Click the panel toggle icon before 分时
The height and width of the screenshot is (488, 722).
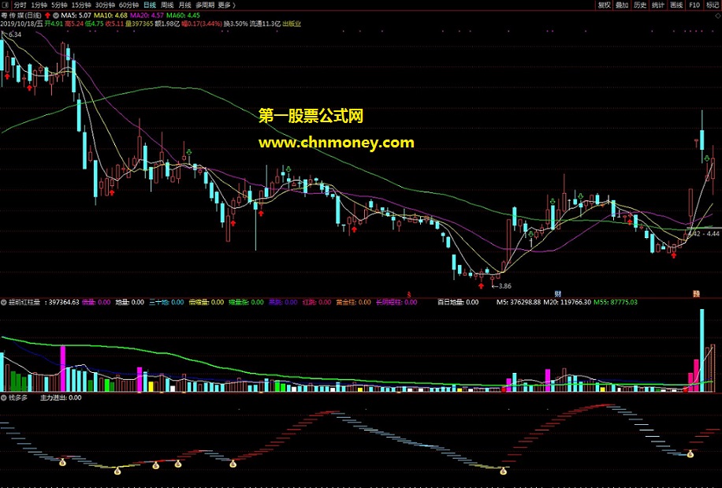pyautogui.click(x=5, y=5)
